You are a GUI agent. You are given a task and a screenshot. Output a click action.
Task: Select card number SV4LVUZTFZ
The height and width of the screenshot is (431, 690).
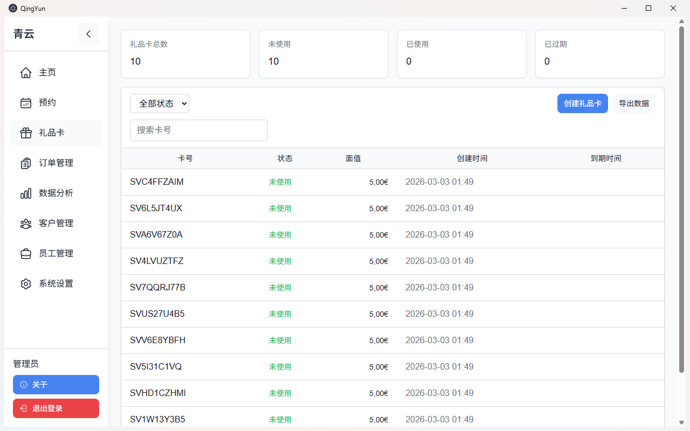157,261
